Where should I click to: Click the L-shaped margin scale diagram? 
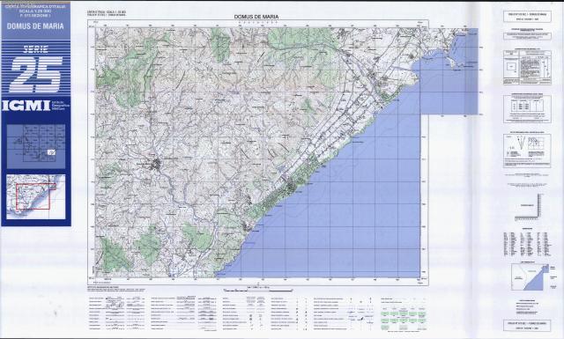(528, 207)
